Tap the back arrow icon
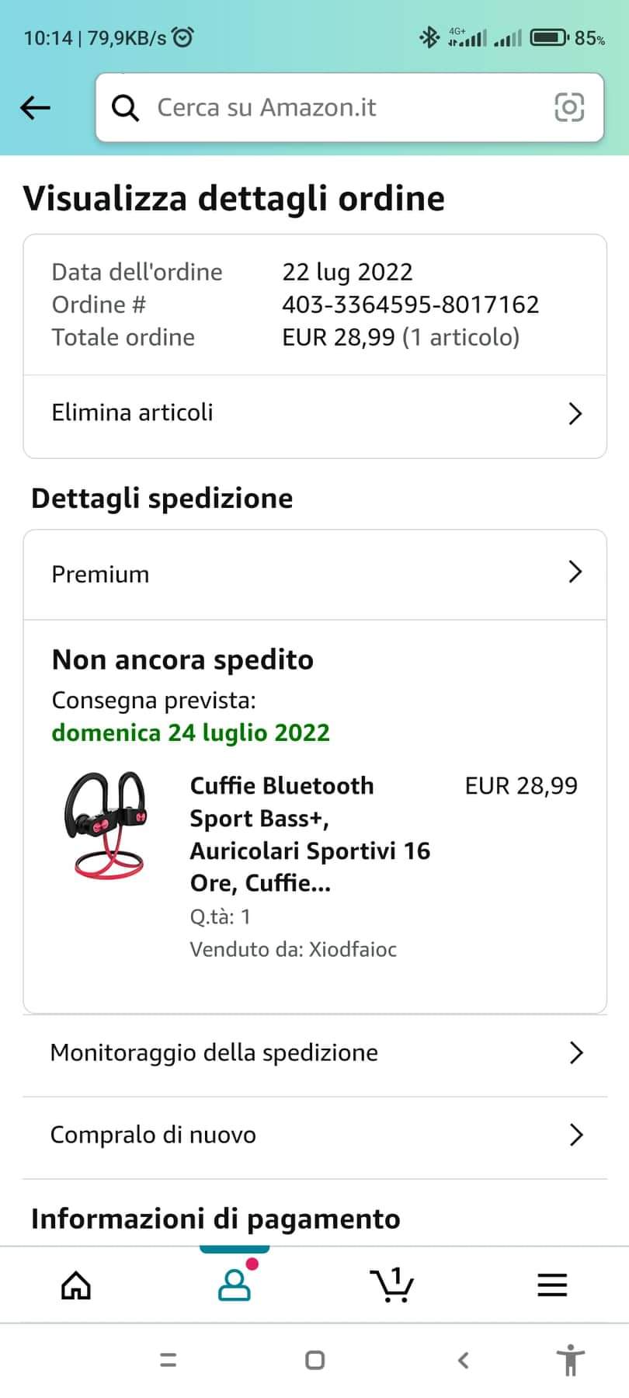 [x=35, y=107]
